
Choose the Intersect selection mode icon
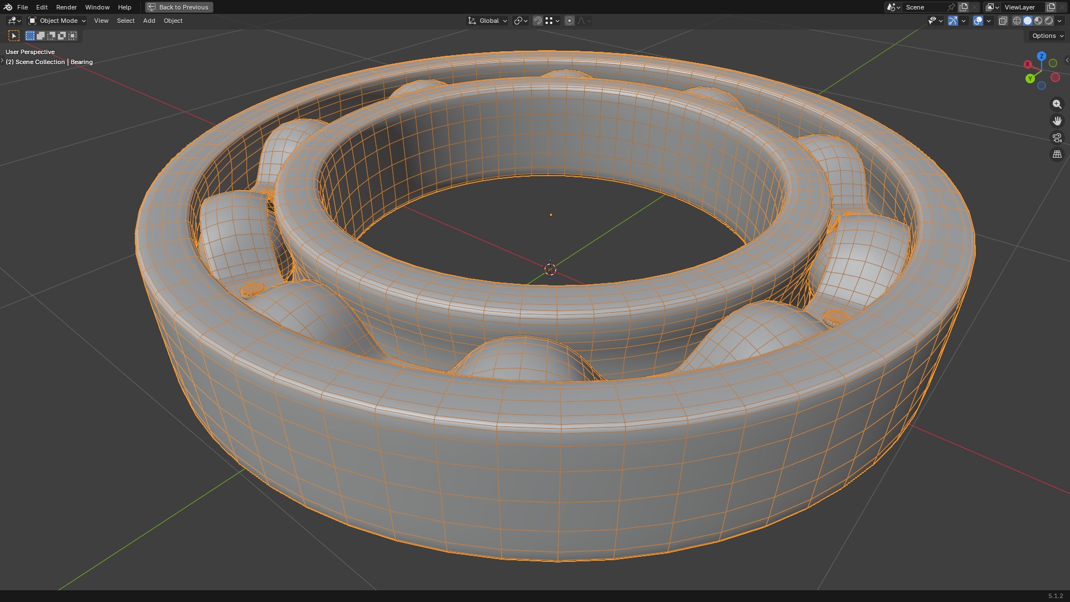72,36
